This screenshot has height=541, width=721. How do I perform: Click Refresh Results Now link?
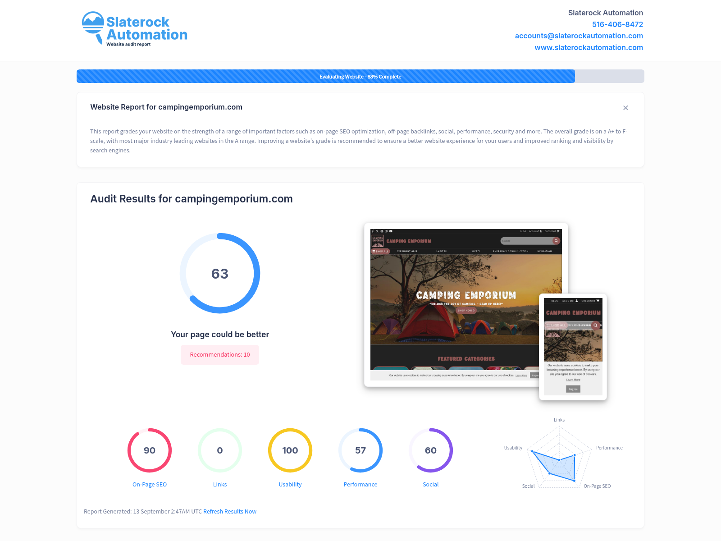230,511
